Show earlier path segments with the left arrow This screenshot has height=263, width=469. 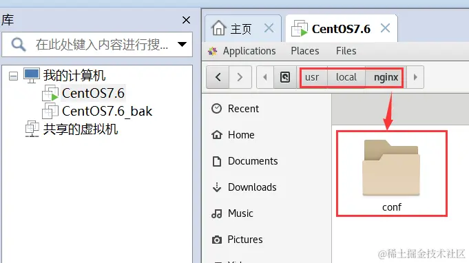click(x=265, y=77)
